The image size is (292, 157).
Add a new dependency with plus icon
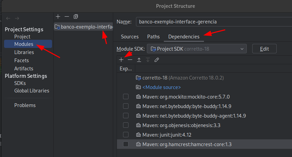pos(121,60)
